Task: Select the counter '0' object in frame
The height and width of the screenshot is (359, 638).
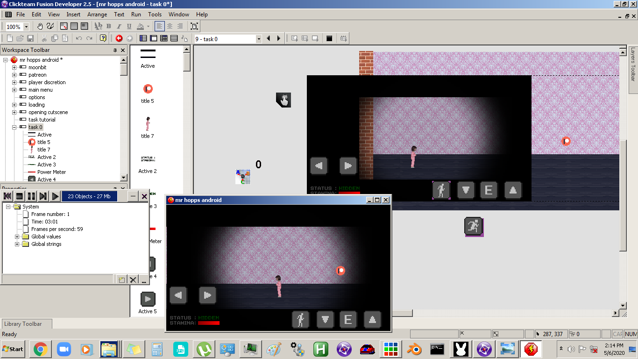Action: 258,165
